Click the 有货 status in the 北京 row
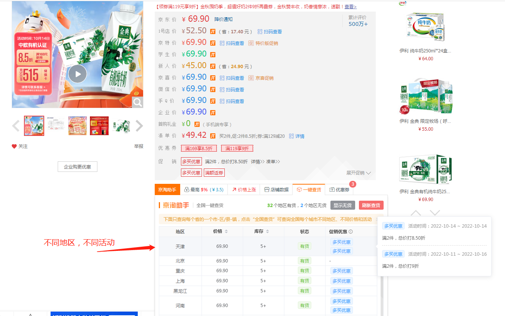This screenshot has width=505, height=316. [x=305, y=261]
